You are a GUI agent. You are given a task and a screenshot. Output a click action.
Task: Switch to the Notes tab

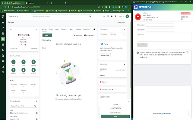(71, 29)
